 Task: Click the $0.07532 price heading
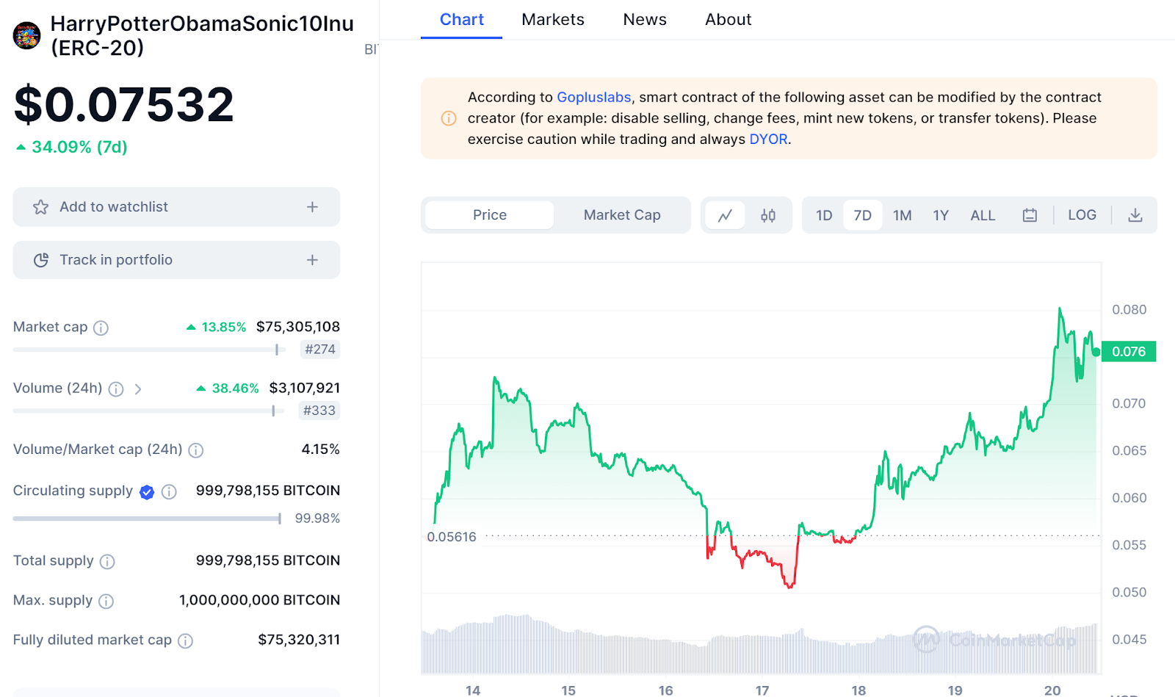coord(124,104)
